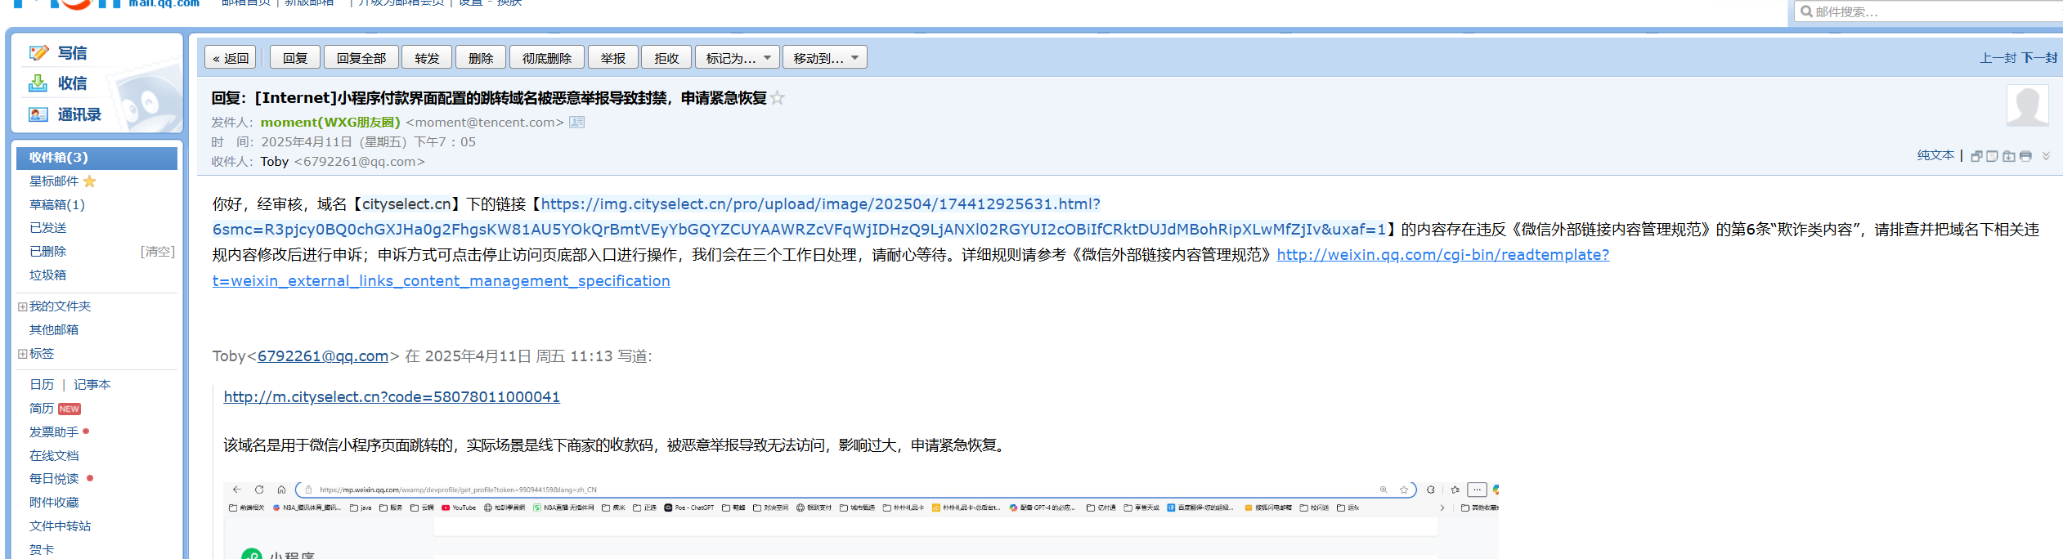
Task: Open the compose mail (写信) icon
Action: 38,53
